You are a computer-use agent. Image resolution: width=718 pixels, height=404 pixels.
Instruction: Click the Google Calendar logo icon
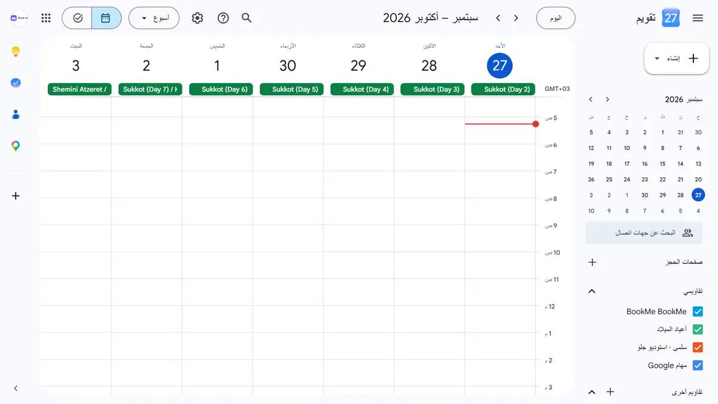pyautogui.click(x=671, y=18)
